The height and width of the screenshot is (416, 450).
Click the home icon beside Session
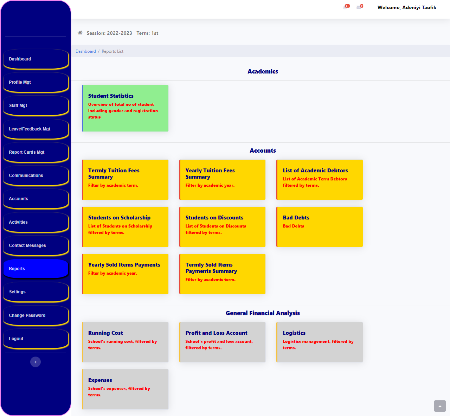[80, 33]
